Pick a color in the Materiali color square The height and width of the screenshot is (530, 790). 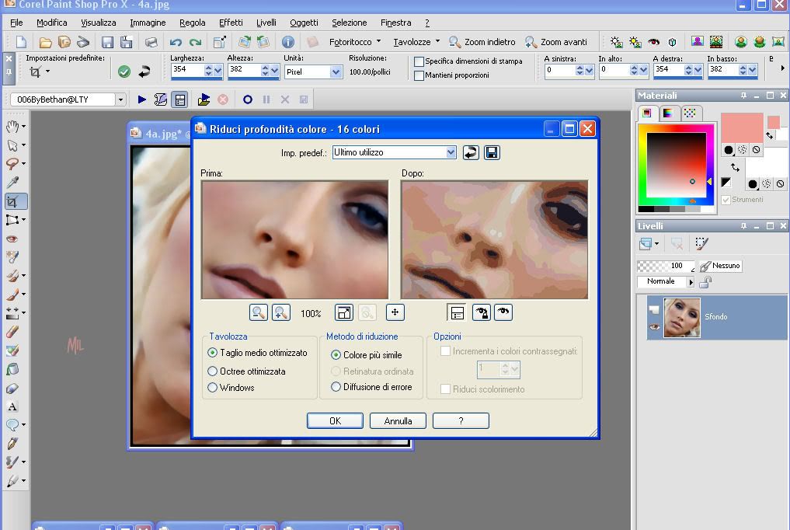(676, 166)
